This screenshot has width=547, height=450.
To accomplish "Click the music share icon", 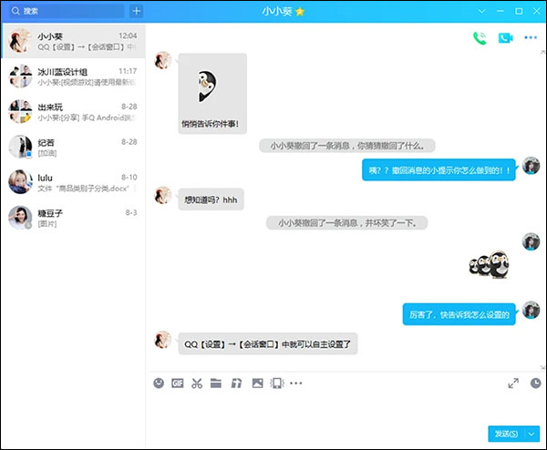I will [x=235, y=384].
